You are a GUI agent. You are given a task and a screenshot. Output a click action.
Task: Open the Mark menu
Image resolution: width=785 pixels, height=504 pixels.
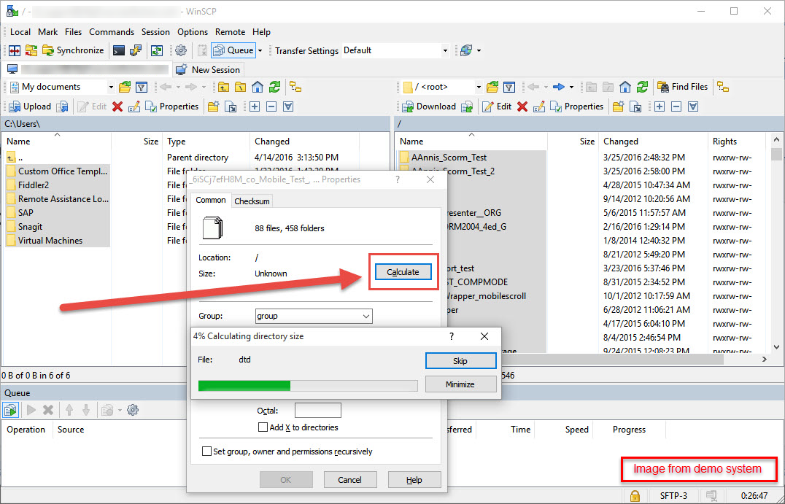48,32
